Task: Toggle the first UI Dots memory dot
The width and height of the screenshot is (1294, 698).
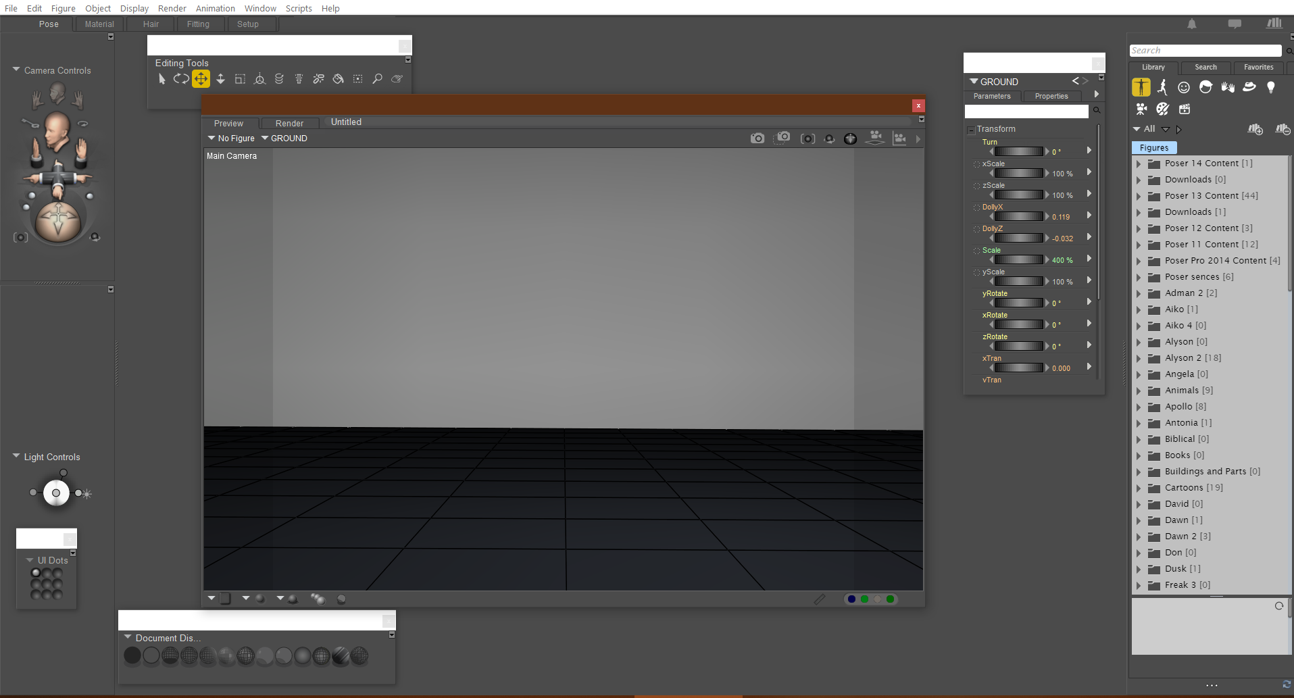Action: (36, 573)
